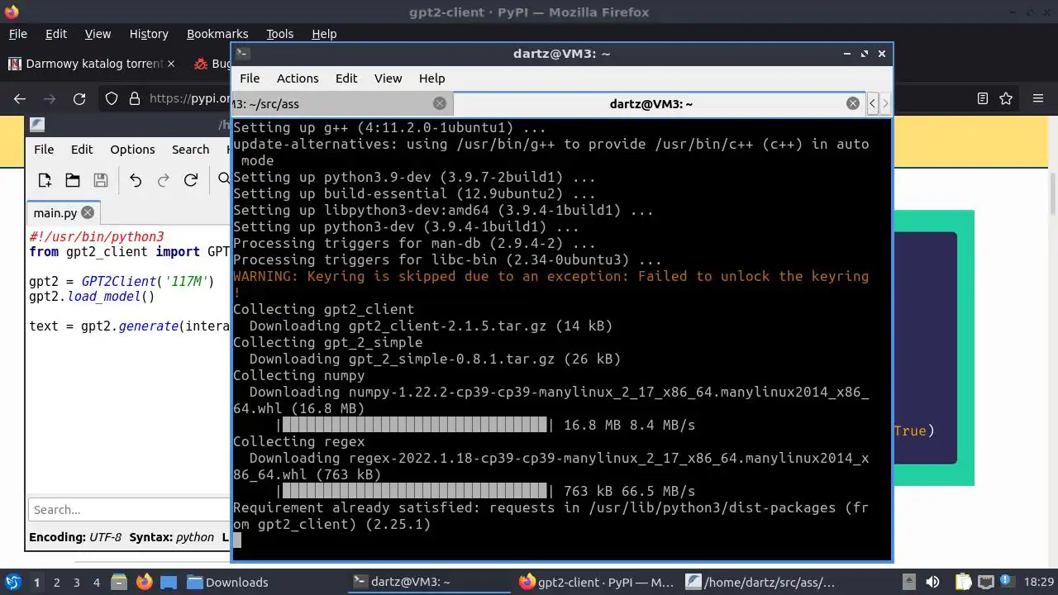Open Firefox tracking protection shield
The height and width of the screenshot is (595, 1058).
[112, 98]
